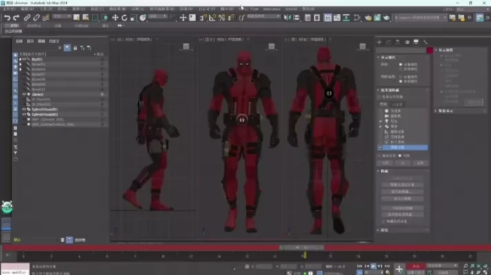Toggle Geometry category checkbox
The width and height of the screenshot is (491, 275).
381,111
